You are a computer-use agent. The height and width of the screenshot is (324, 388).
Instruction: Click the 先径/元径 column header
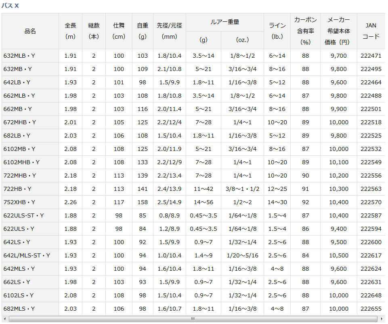pos(169,31)
